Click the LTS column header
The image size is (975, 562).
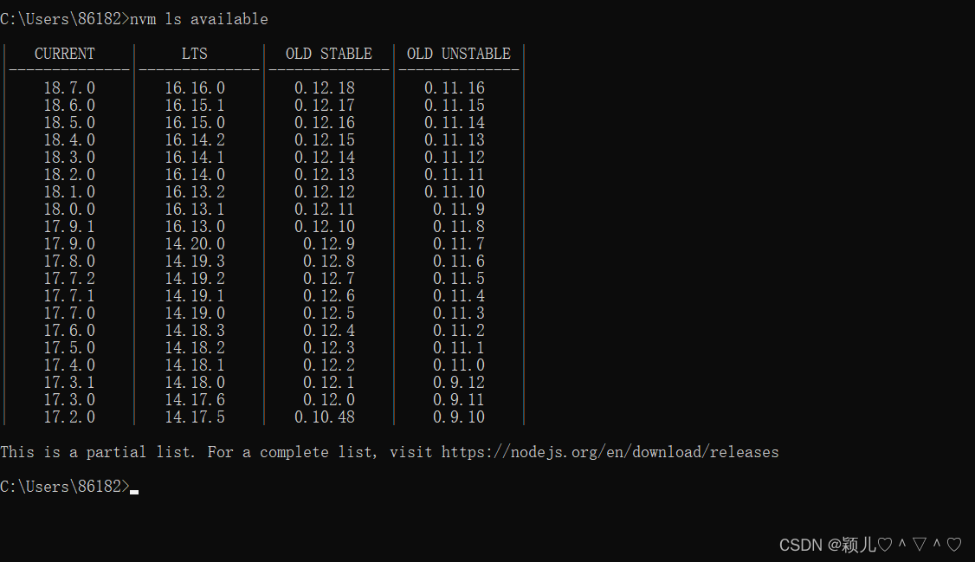tap(195, 54)
